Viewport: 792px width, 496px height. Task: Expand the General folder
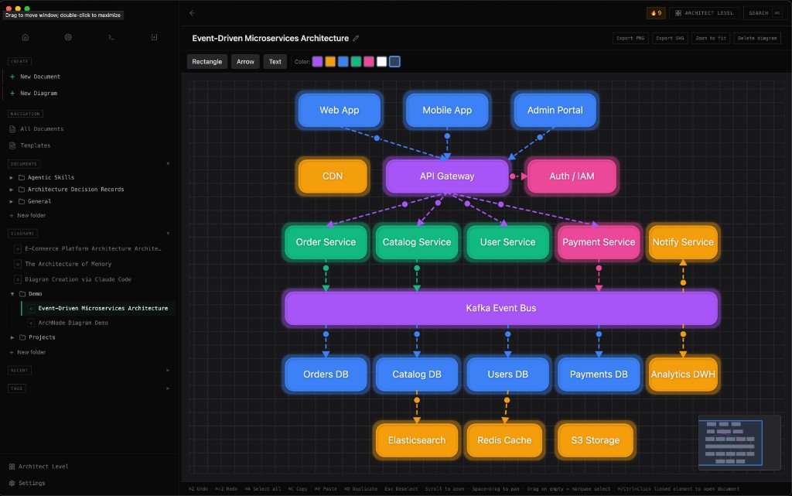(12, 201)
